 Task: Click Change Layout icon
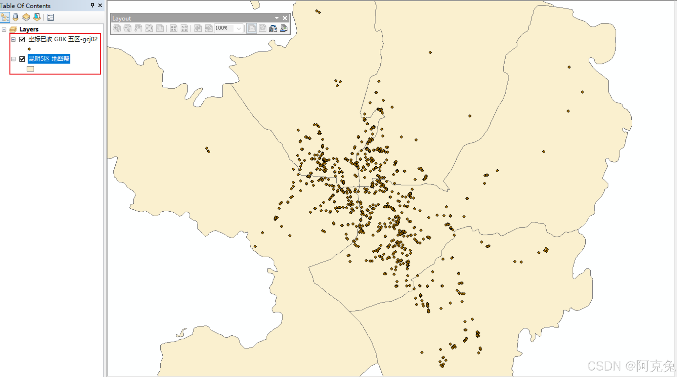point(273,28)
